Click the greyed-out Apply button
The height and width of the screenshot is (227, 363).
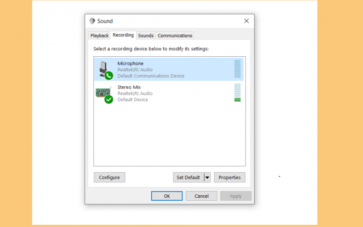(235, 196)
